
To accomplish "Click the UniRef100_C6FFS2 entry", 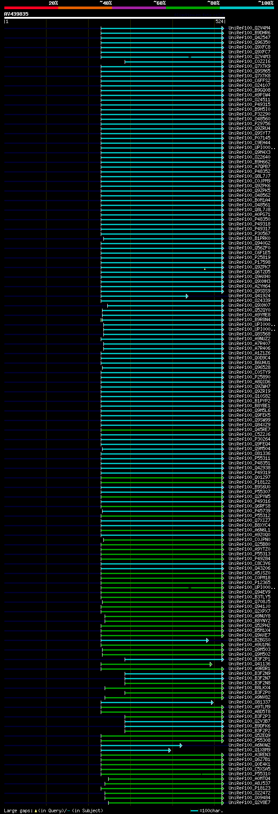I will point(249,80).
